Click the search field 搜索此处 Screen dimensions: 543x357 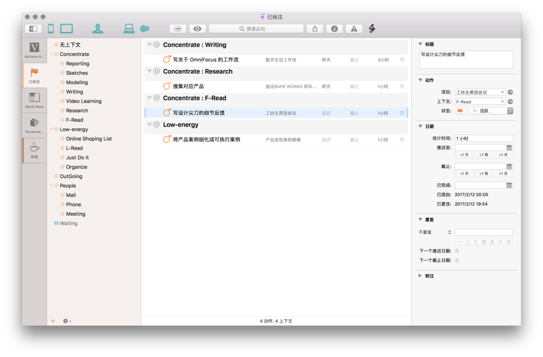click(256, 29)
